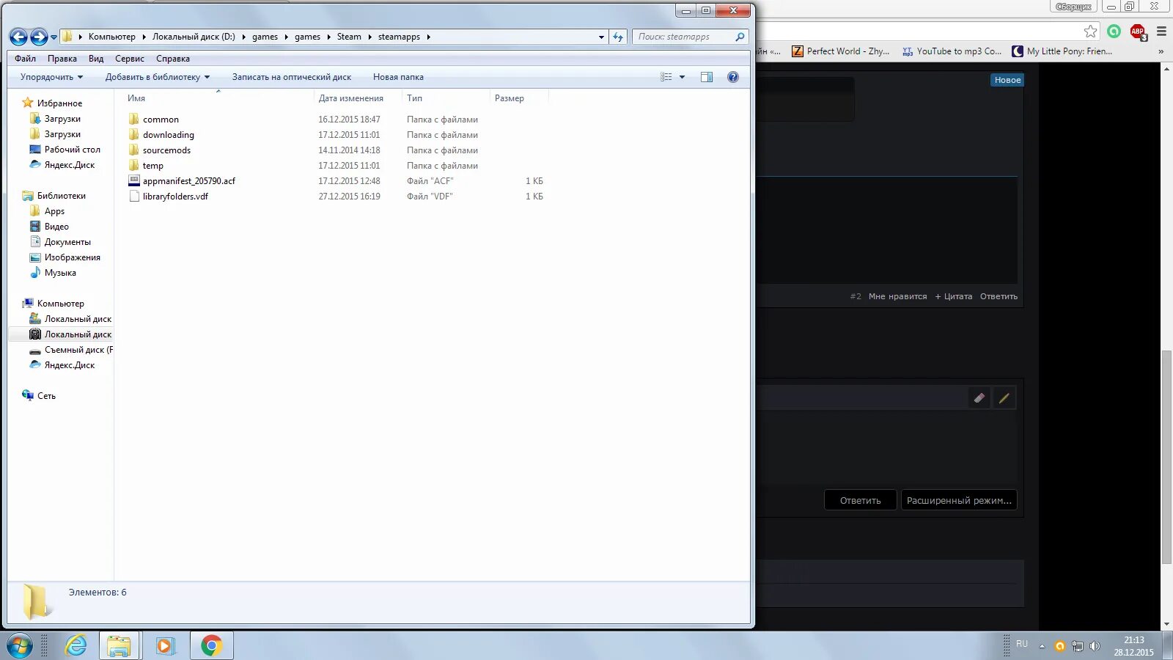1173x660 pixels.
Task: Open the Вид menu
Action: pyautogui.click(x=96, y=59)
